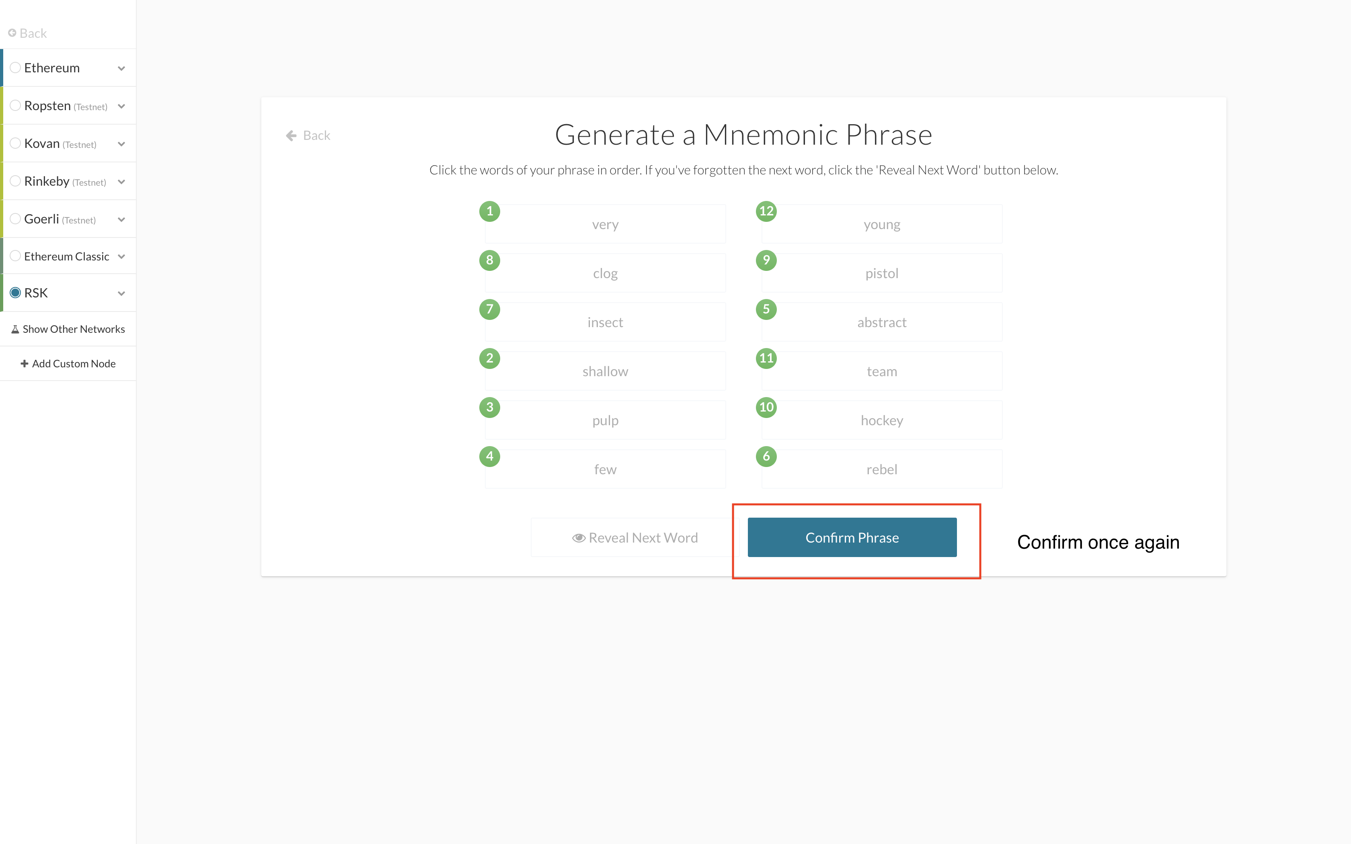Open the Add Custom Node option
Image resolution: width=1351 pixels, height=844 pixels.
(x=68, y=363)
